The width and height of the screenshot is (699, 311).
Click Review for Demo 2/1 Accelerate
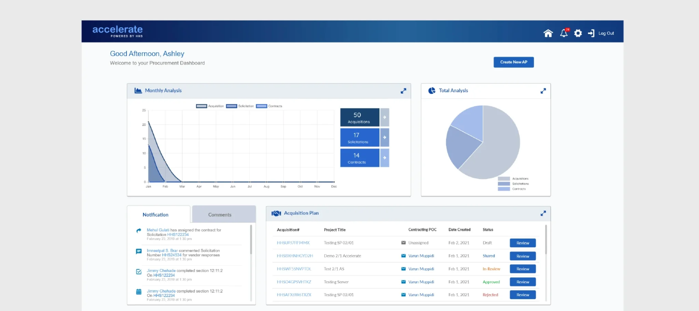tap(522, 256)
